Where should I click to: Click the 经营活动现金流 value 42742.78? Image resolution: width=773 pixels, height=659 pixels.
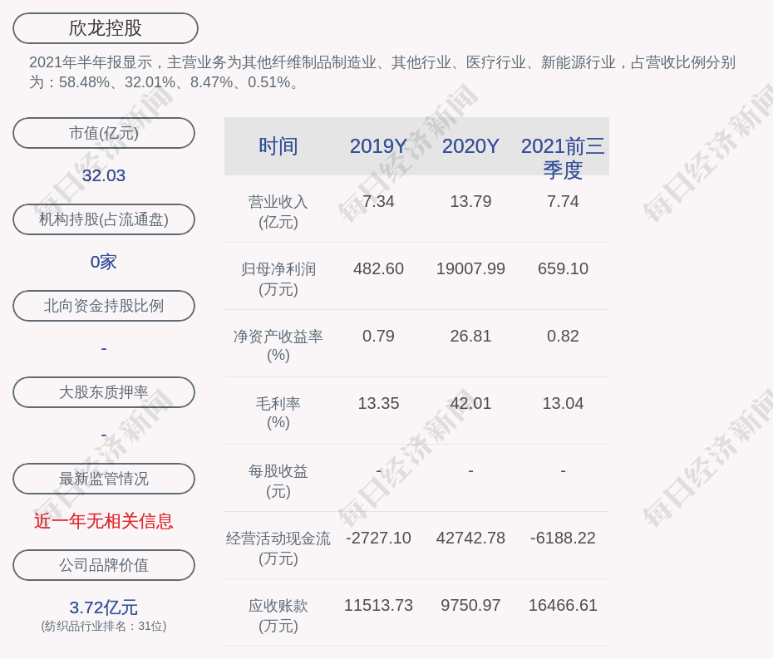point(470,538)
